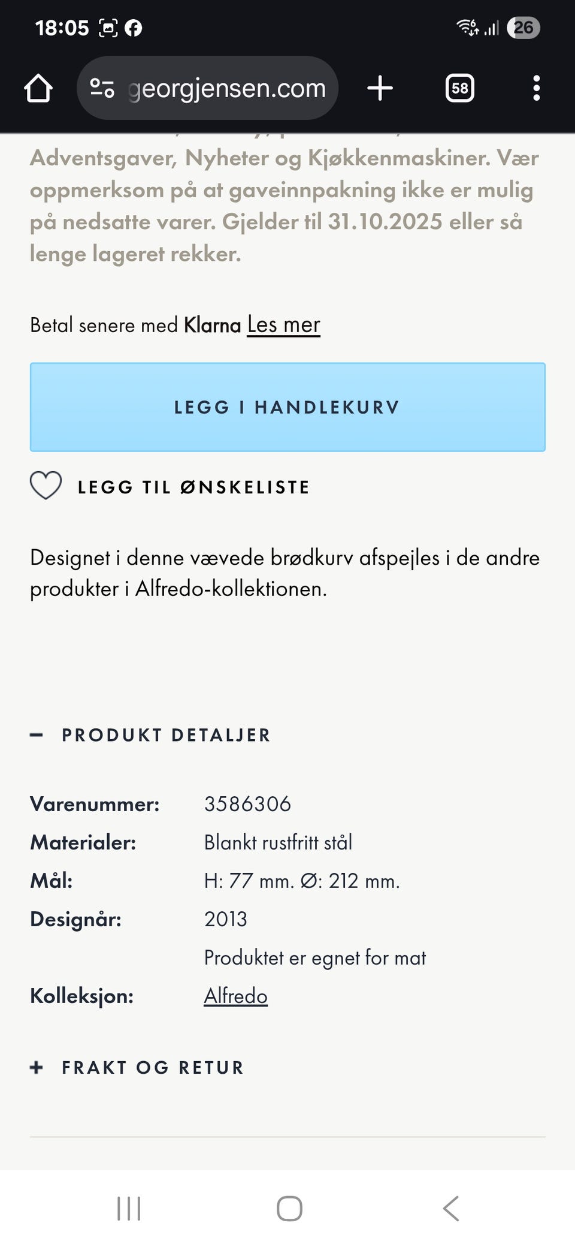This screenshot has width=575, height=1247.
Task: Open a new tab with plus icon
Action: (380, 88)
